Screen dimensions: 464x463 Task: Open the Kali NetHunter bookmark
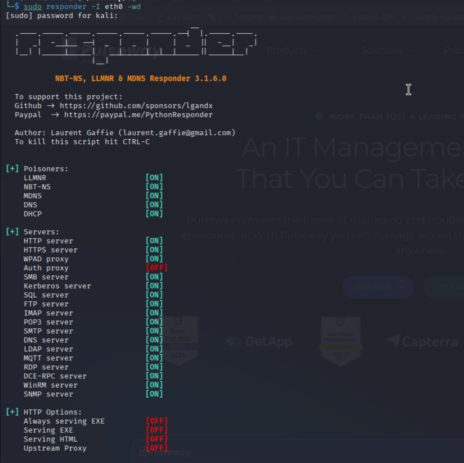click(303, 17)
